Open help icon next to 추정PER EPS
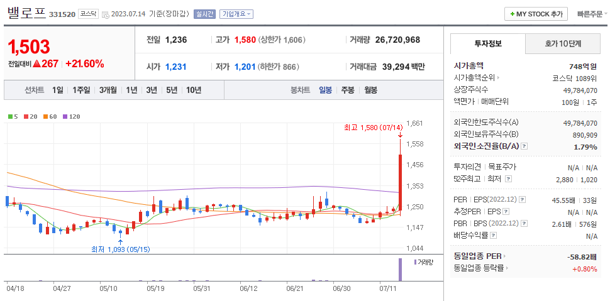This screenshot has height=301, width=610. [506, 212]
